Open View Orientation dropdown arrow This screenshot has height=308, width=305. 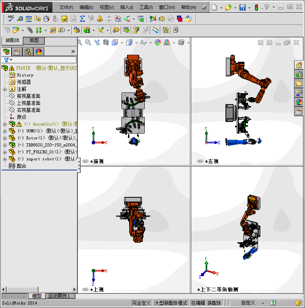click(122, 43)
